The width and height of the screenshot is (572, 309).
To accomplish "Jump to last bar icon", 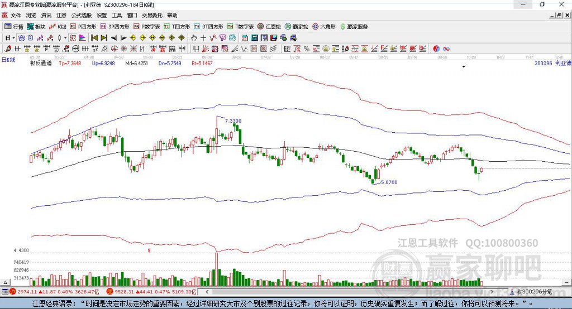I will [104, 38].
